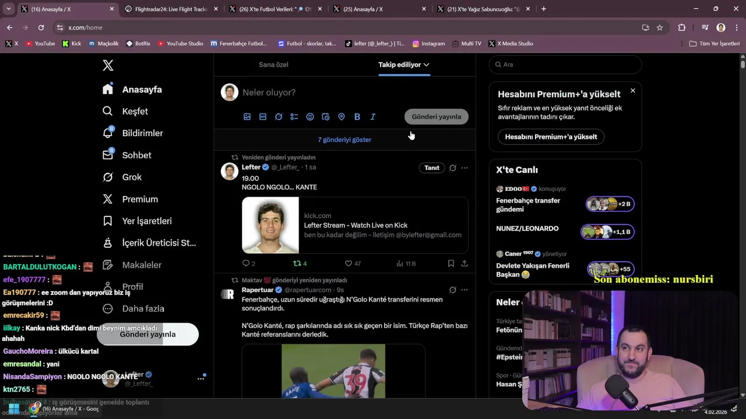
Task: Open the Kick bookmark
Action: pos(72,44)
